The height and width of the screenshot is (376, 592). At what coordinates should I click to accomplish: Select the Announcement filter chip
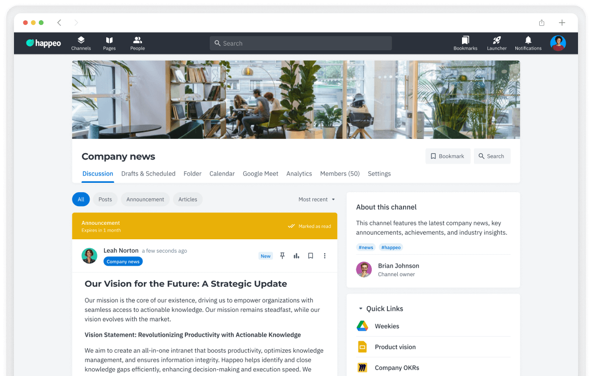145,199
